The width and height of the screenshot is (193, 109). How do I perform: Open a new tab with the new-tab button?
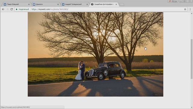(122, 5)
